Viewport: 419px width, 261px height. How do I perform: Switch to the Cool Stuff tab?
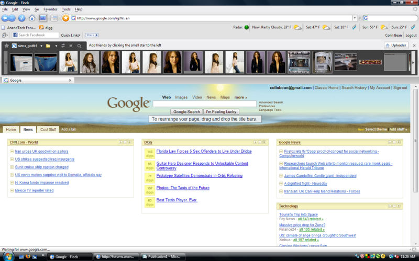(48, 129)
